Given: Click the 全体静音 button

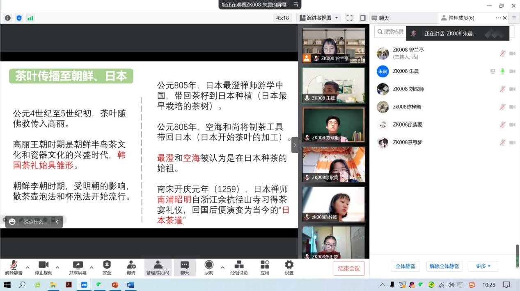Looking at the screenshot, I should point(405,266).
